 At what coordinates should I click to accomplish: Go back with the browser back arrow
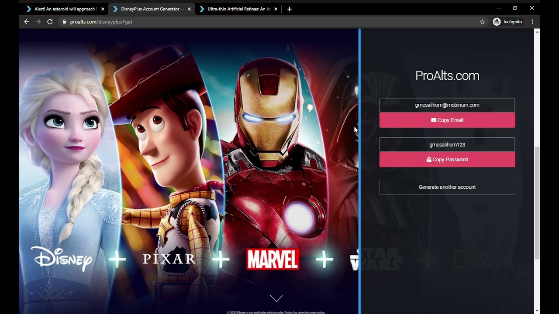pos(27,22)
